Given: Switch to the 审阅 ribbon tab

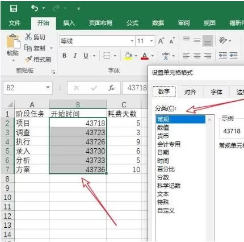Looking at the screenshot, I should [x=184, y=23].
